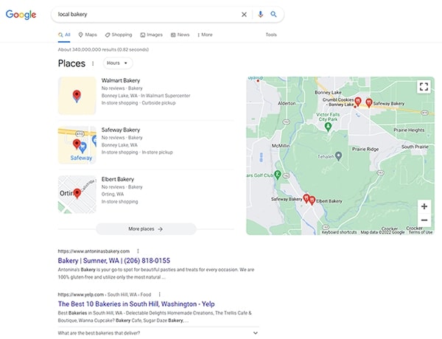
Task: Click the Google logo
Action: (21, 15)
